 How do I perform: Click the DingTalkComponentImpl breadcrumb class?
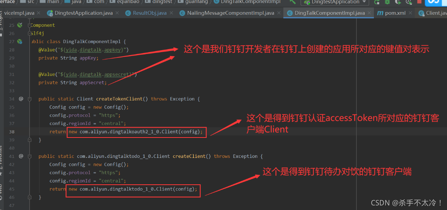click(x=247, y=2)
